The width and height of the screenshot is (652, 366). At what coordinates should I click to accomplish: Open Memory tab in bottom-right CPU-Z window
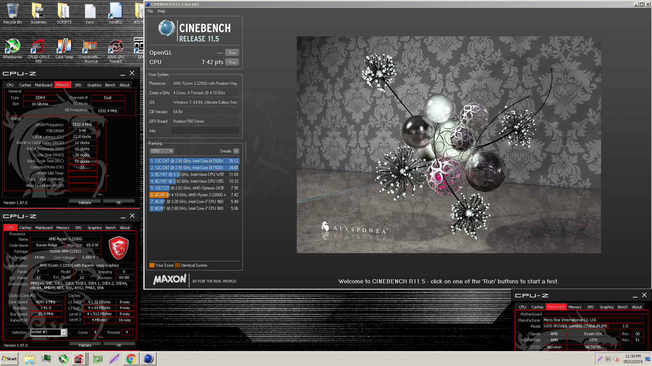(x=575, y=307)
